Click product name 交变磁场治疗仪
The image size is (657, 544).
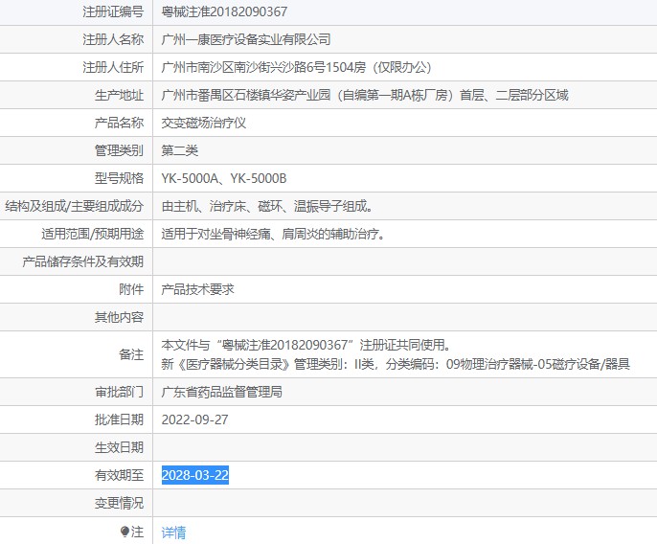204,123
